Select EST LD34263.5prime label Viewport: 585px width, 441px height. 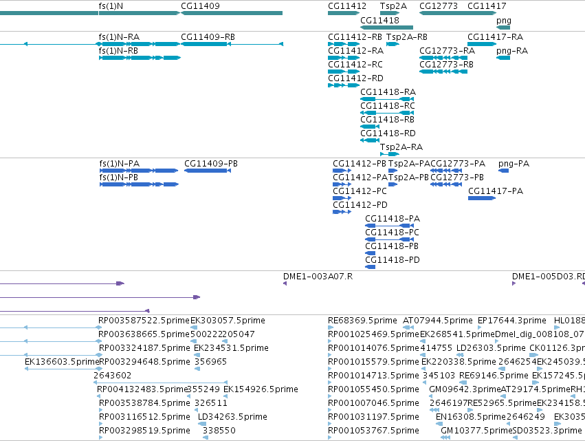[232, 417]
